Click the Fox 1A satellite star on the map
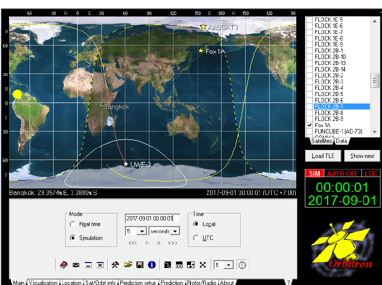This screenshot has width=382, height=285. click(201, 50)
